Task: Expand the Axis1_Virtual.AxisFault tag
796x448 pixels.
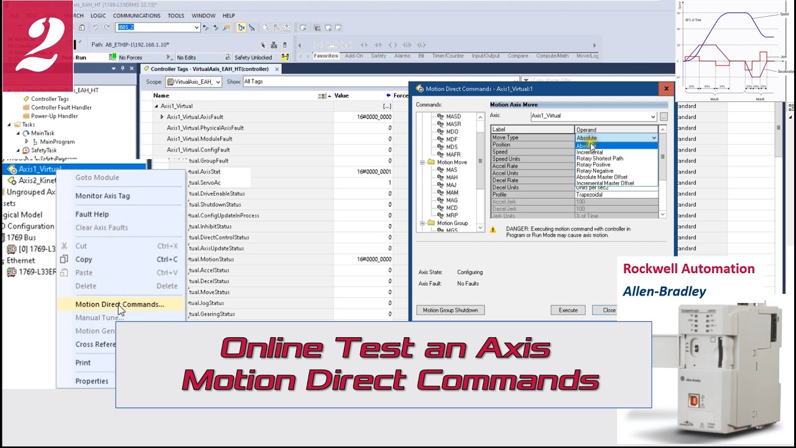Action: click(x=162, y=117)
